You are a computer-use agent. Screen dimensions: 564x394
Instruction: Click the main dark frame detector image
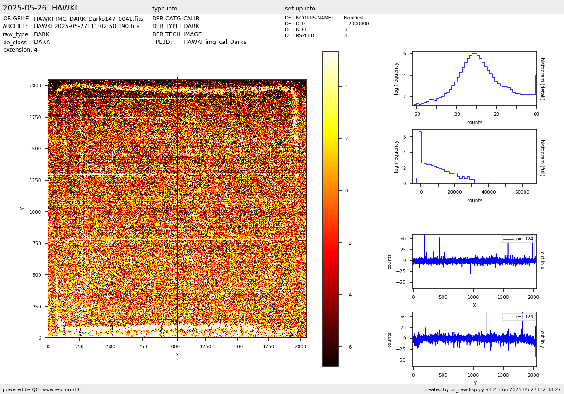tap(177, 209)
